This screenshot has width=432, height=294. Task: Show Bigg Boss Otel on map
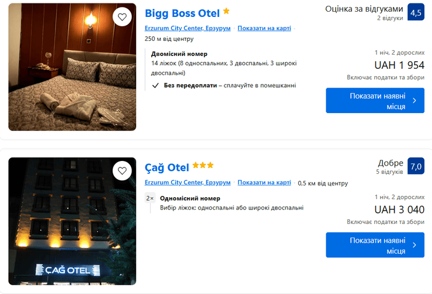click(264, 29)
